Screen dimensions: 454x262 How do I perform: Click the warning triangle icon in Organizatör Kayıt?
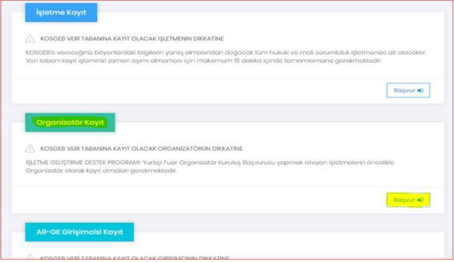coord(30,149)
